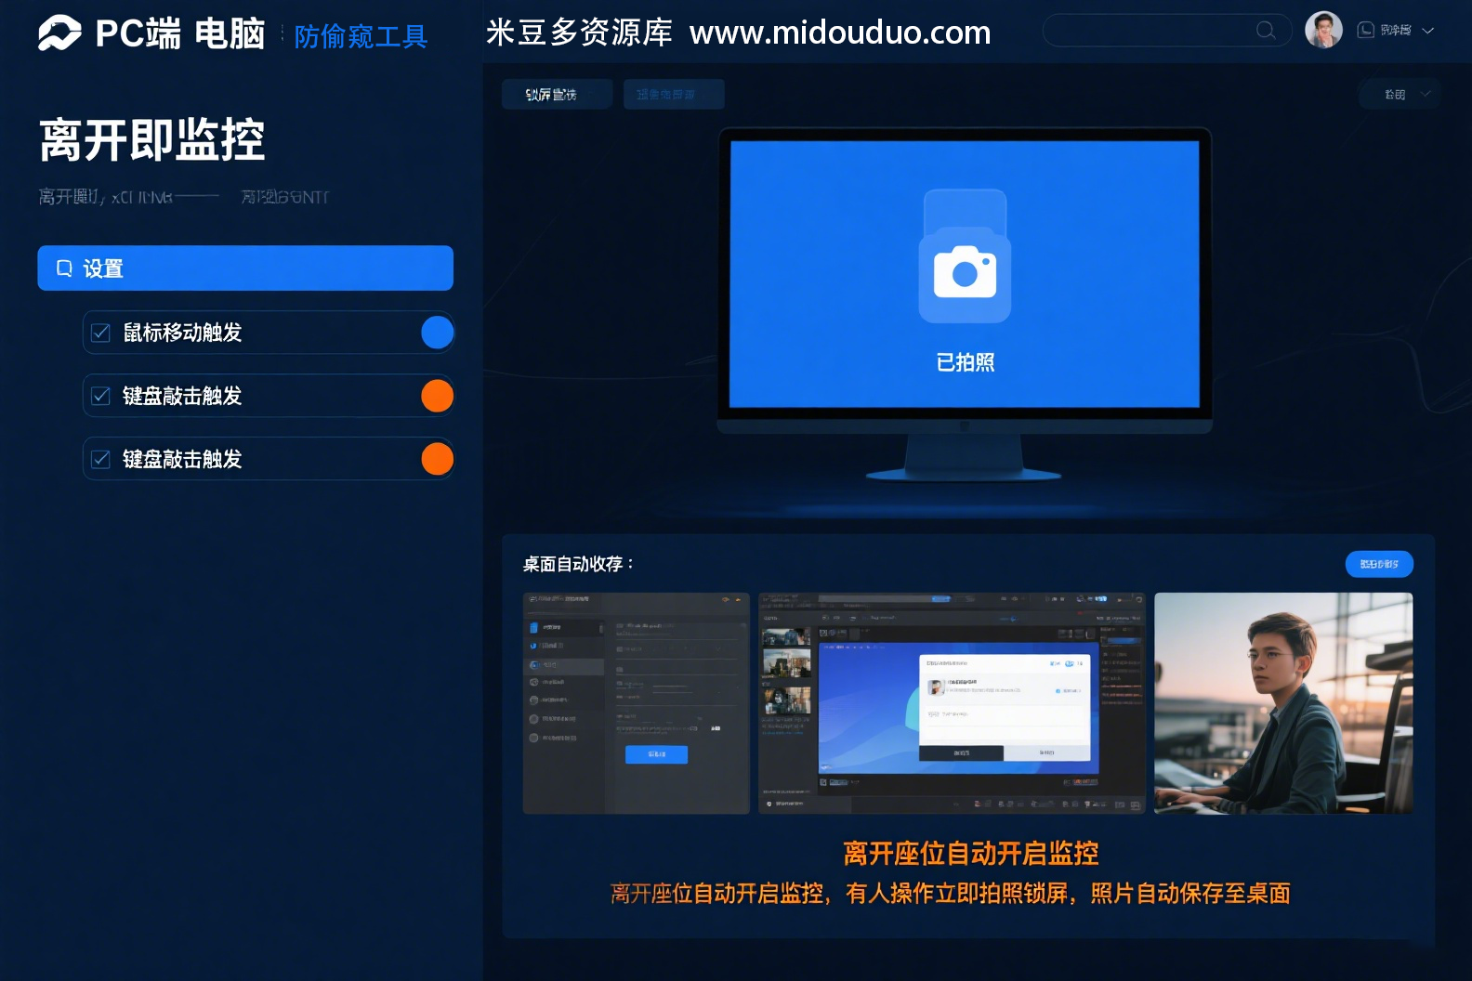The width and height of the screenshot is (1472, 981).
Task: Open the www.midouduo.com link
Action: point(840,33)
